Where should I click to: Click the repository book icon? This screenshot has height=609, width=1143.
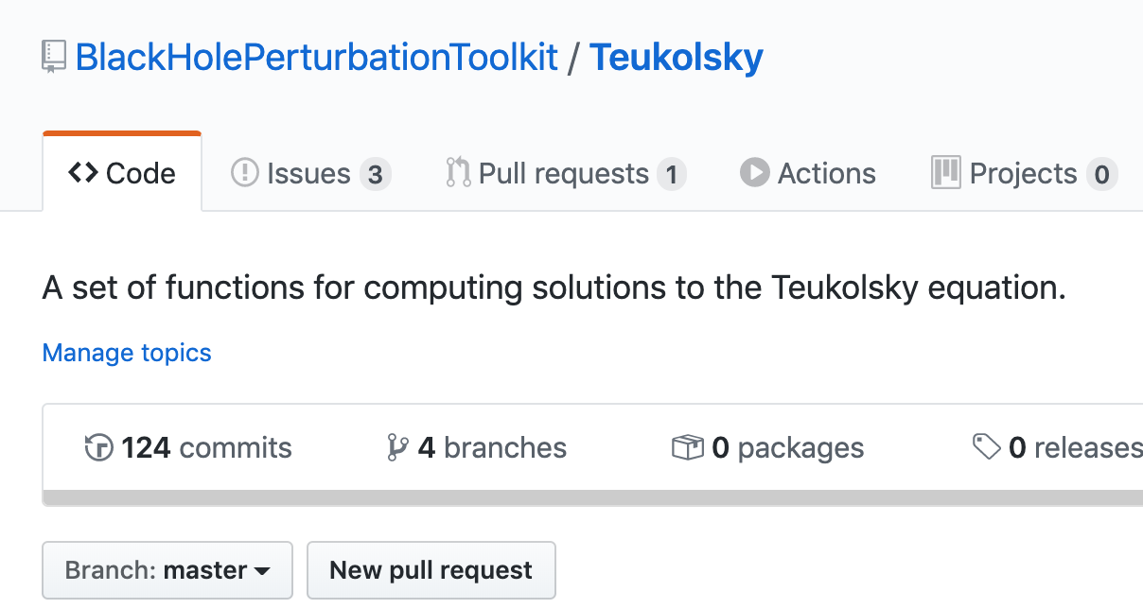pyautogui.click(x=54, y=58)
